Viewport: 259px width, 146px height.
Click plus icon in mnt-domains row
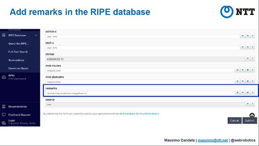point(242,81)
